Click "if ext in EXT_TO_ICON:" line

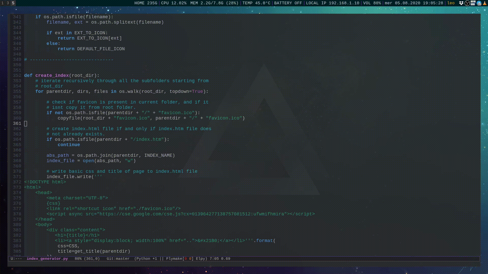(77, 33)
